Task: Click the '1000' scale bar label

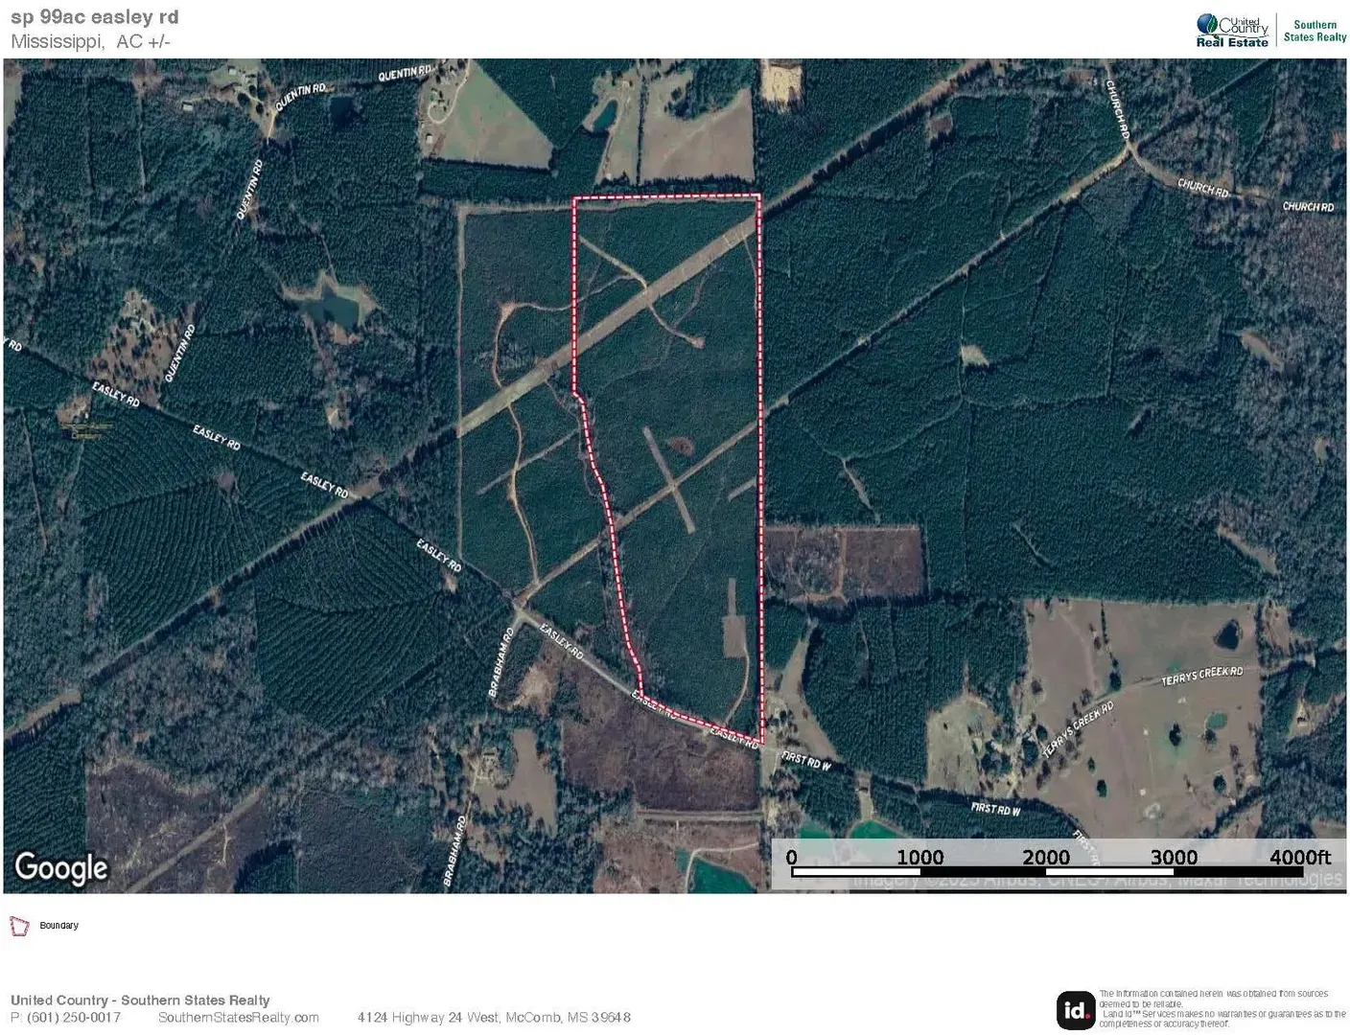Action: click(920, 858)
